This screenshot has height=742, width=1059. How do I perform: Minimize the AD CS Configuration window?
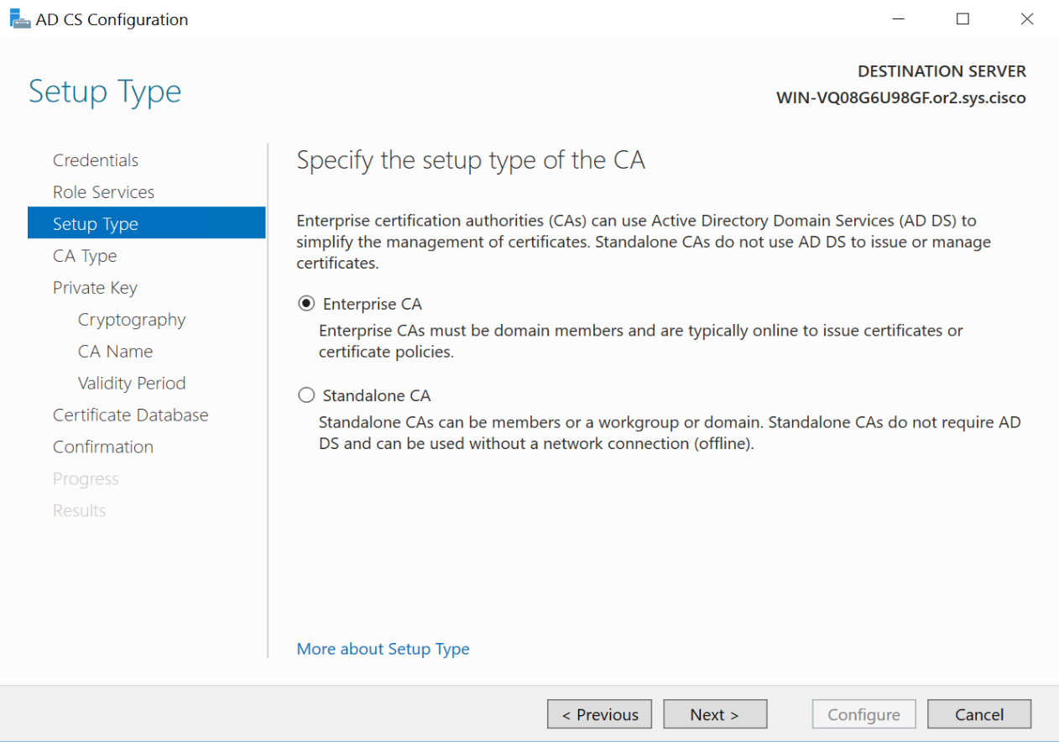pos(899,19)
